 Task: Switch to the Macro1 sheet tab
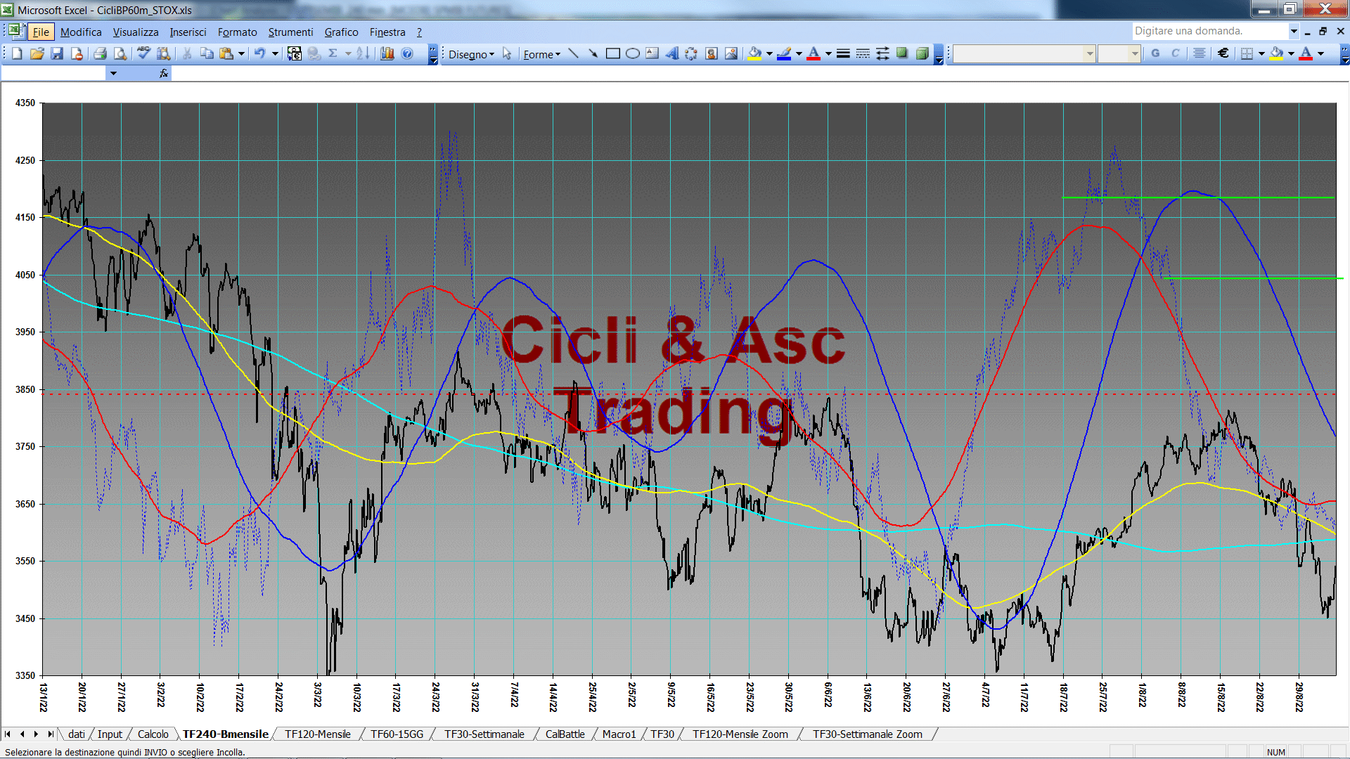(619, 734)
